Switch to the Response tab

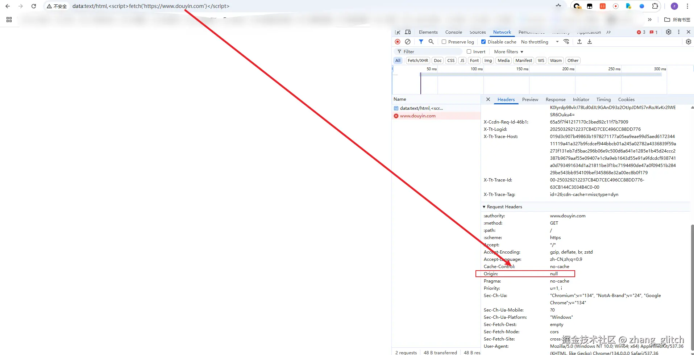click(x=556, y=100)
